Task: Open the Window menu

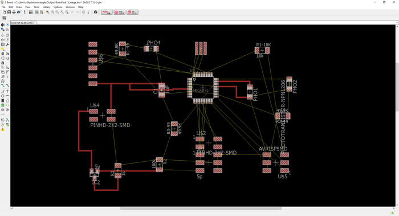Action: pyautogui.click(x=70, y=7)
